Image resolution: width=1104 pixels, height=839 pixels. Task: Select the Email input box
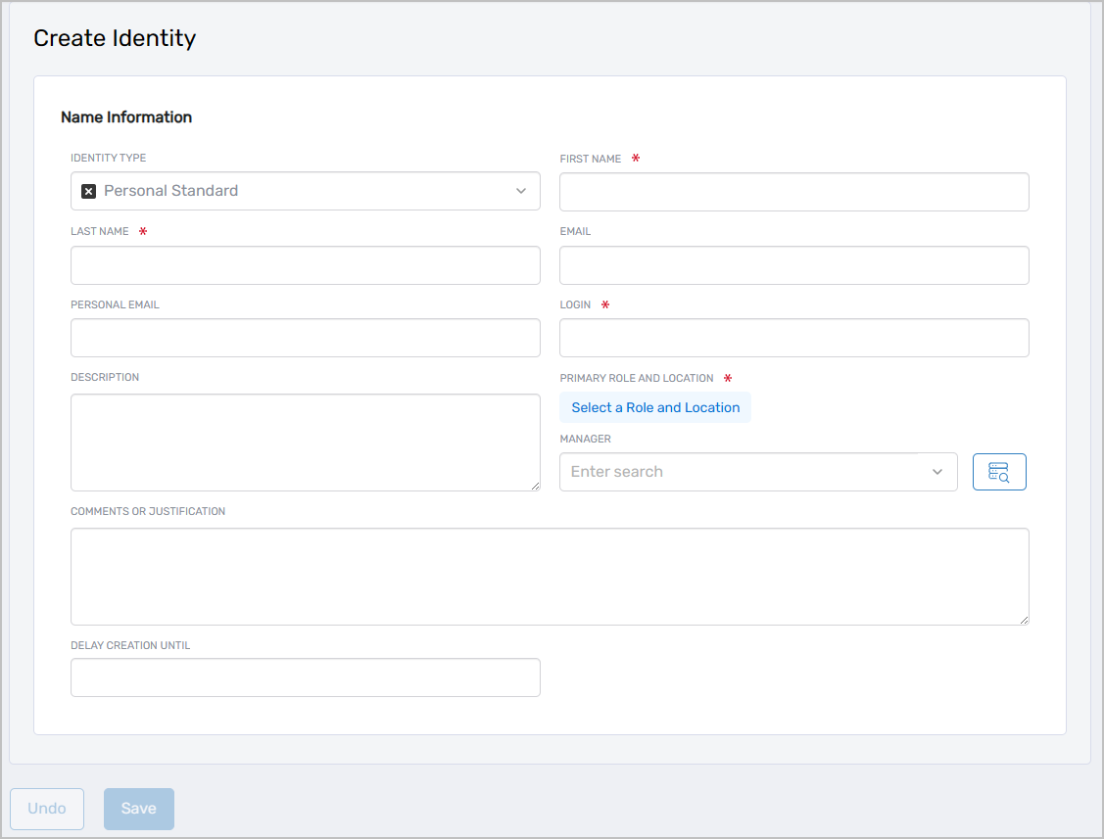793,265
